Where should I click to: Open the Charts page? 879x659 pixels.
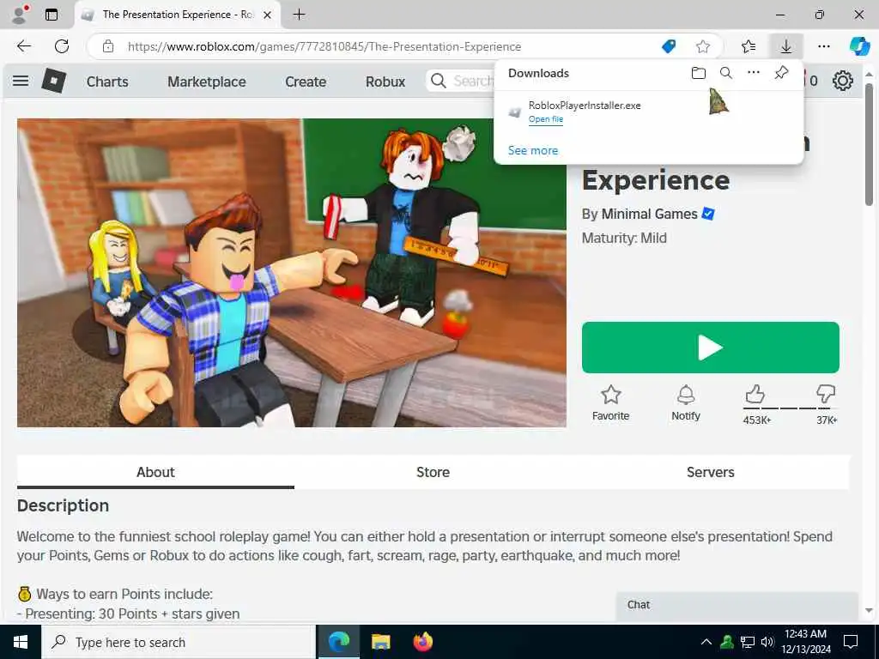point(107,82)
